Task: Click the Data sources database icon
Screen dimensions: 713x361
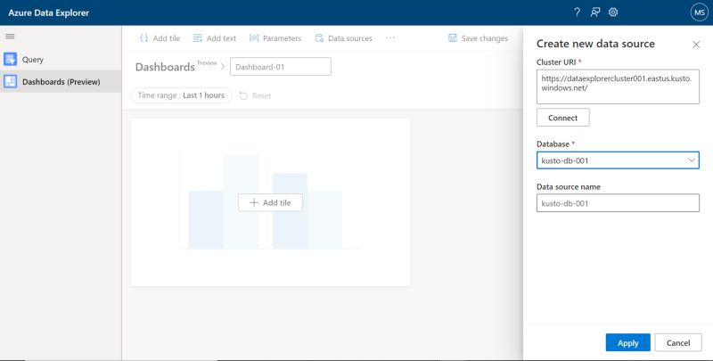Action: click(x=319, y=37)
